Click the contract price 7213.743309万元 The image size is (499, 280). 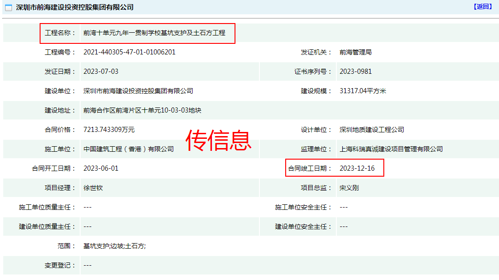click(109, 130)
